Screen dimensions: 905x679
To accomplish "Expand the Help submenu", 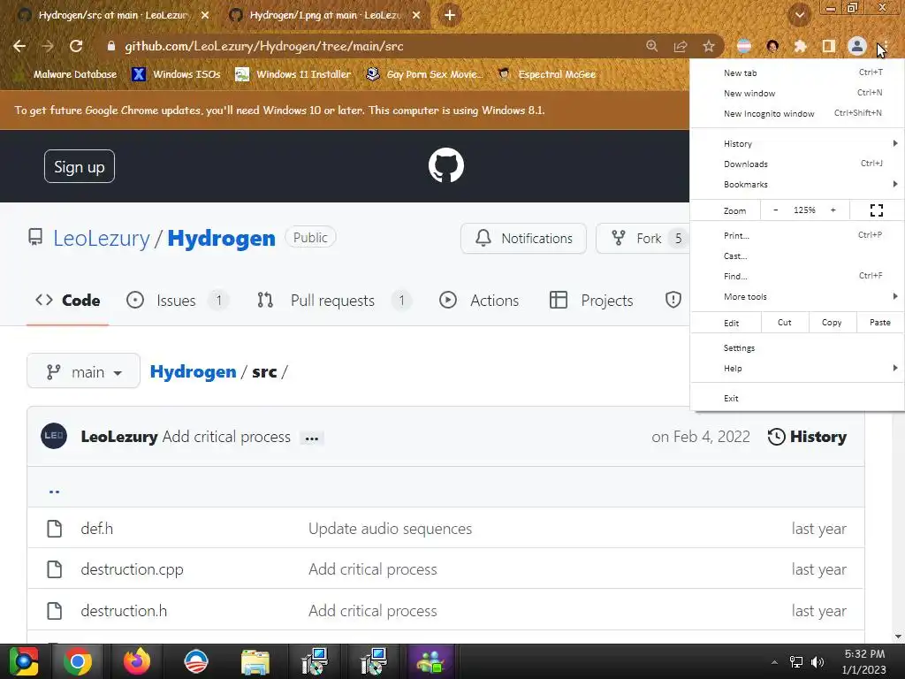I will pyautogui.click(x=797, y=369).
